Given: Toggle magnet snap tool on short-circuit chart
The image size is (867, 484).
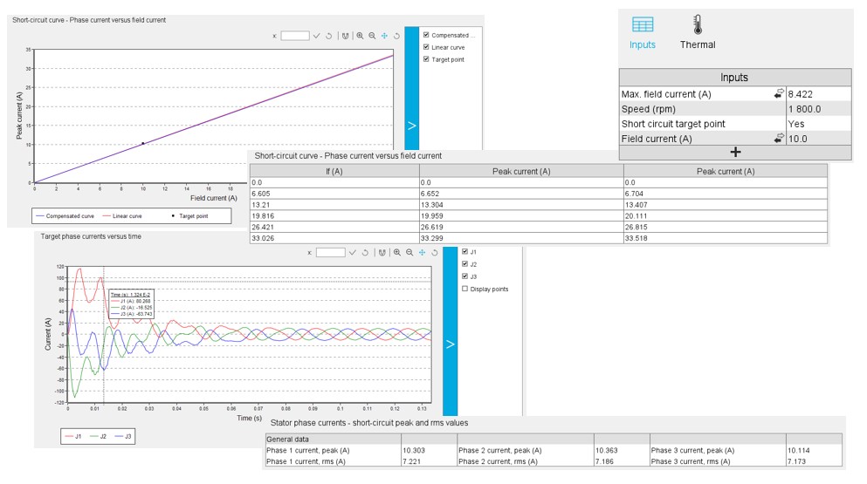Looking at the screenshot, I should click(346, 36).
